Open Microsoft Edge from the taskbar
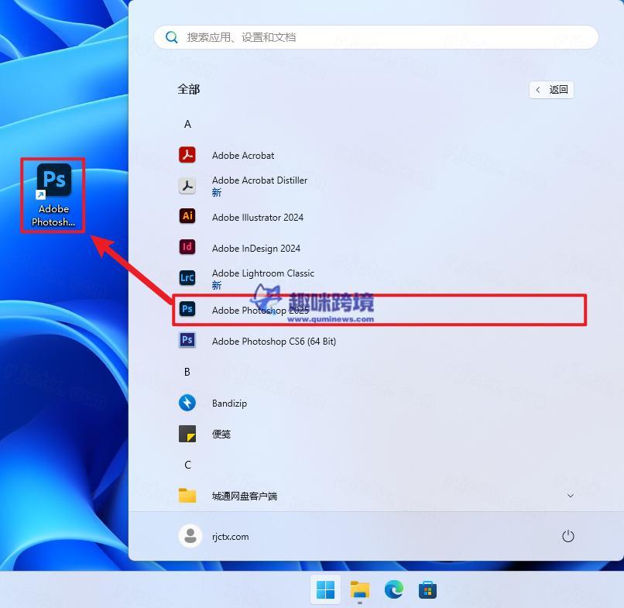This screenshot has width=624, height=608. click(x=394, y=589)
